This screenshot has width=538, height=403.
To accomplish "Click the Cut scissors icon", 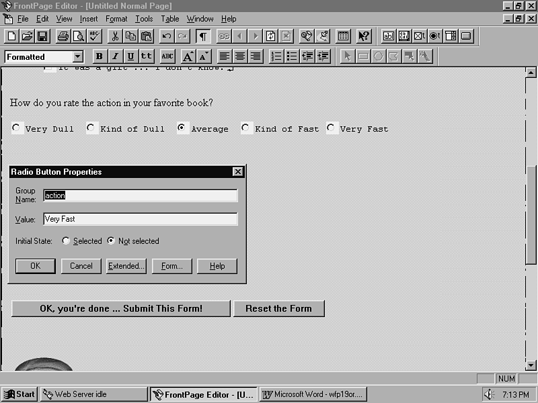I will pos(115,36).
